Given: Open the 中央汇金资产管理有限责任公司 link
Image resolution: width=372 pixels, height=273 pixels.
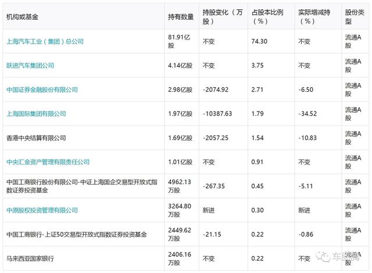Looking at the screenshot, I should 48,162.
